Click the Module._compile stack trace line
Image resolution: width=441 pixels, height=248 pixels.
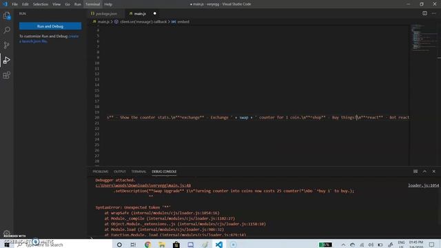coord(170,218)
